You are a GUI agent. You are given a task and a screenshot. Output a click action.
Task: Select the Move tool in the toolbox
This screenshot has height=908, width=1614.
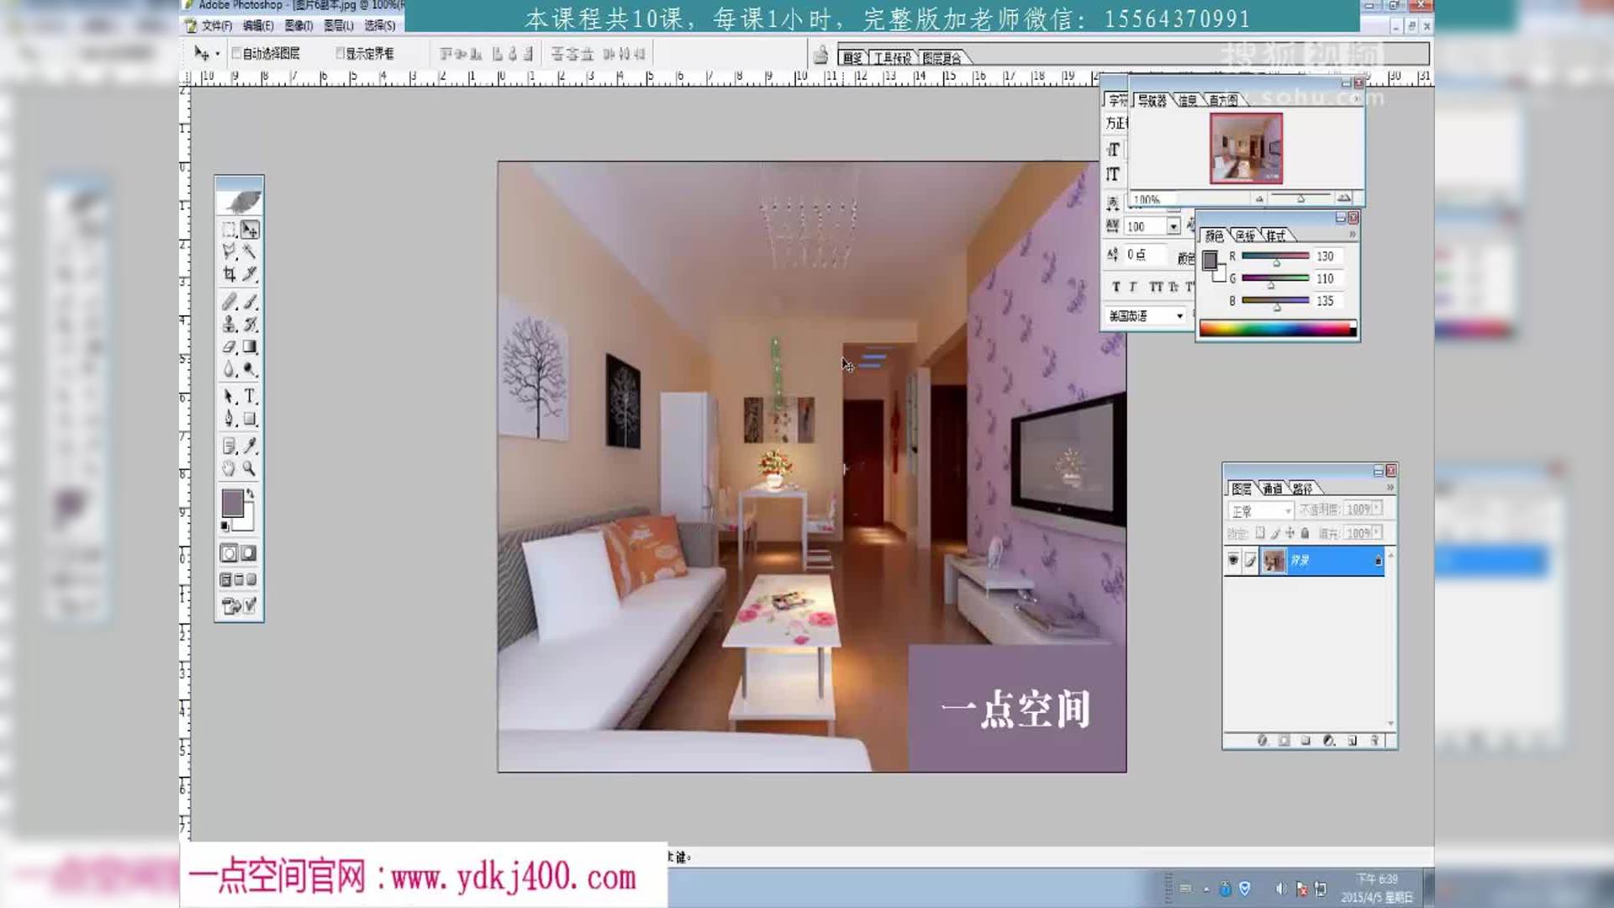click(250, 229)
